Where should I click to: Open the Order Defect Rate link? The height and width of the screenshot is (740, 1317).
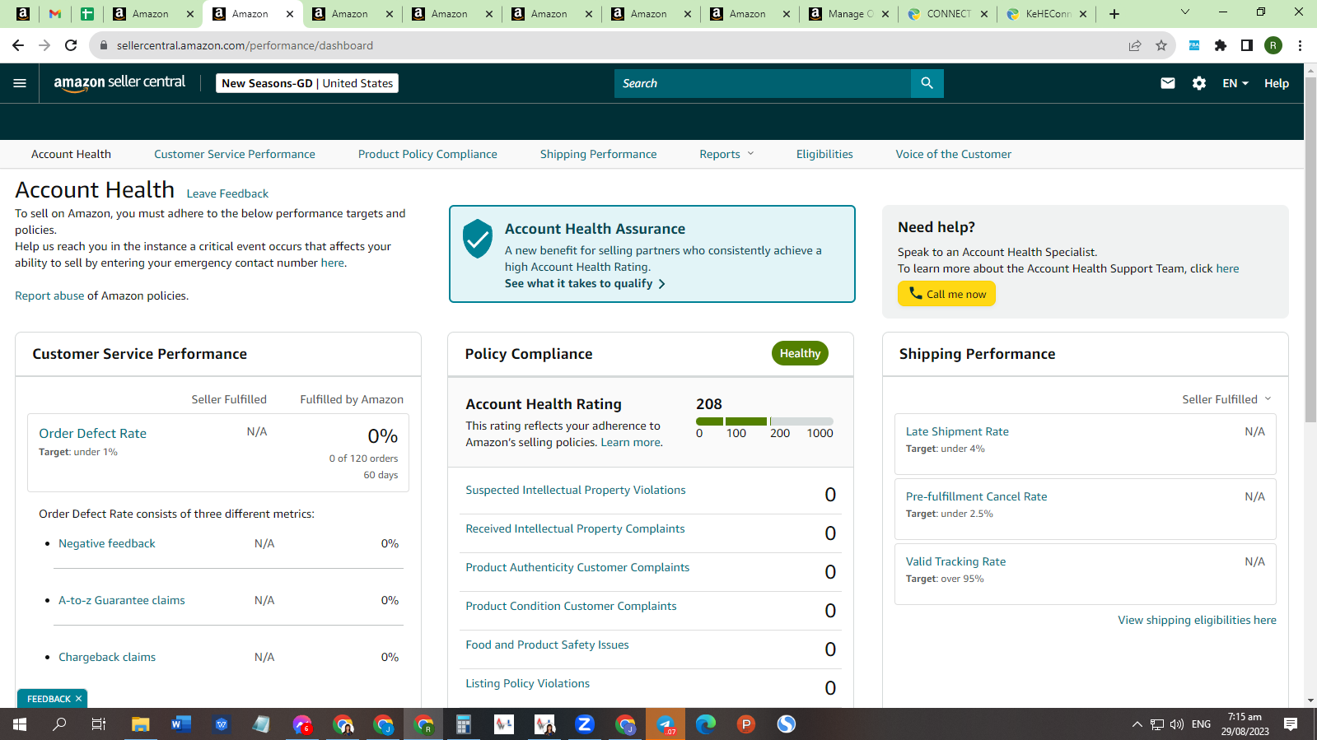93,433
